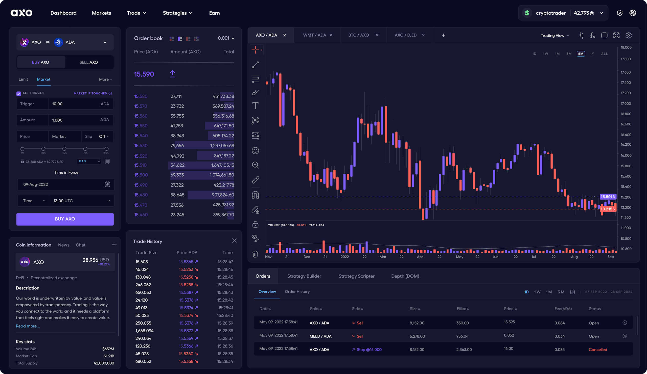Screen dimensions: 647x374
Task: Swap AXO and ADA pair direction
Action: (x=48, y=42)
